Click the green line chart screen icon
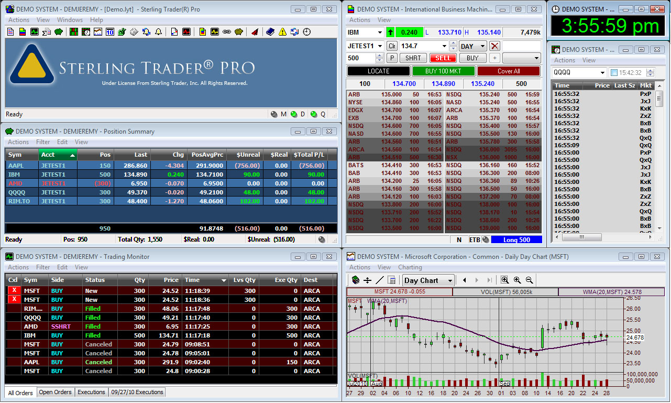The image size is (671, 403). tap(35, 32)
